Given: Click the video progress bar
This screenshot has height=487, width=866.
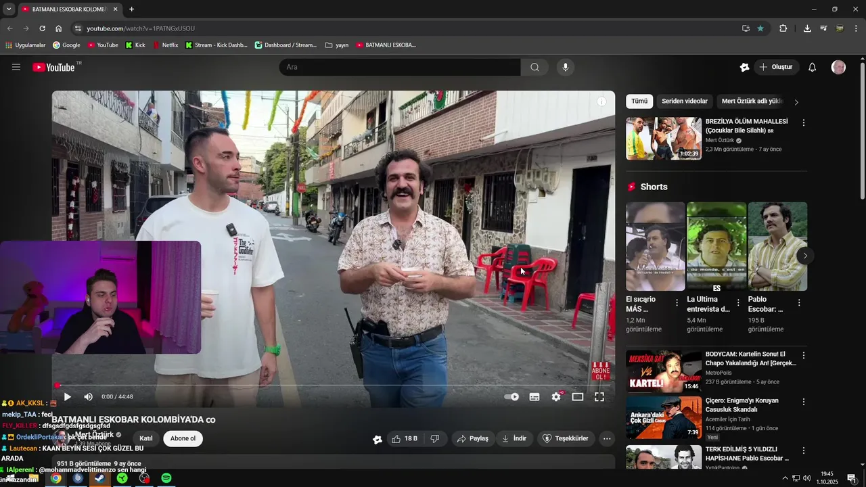Looking at the screenshot, I should coord(334,386).
